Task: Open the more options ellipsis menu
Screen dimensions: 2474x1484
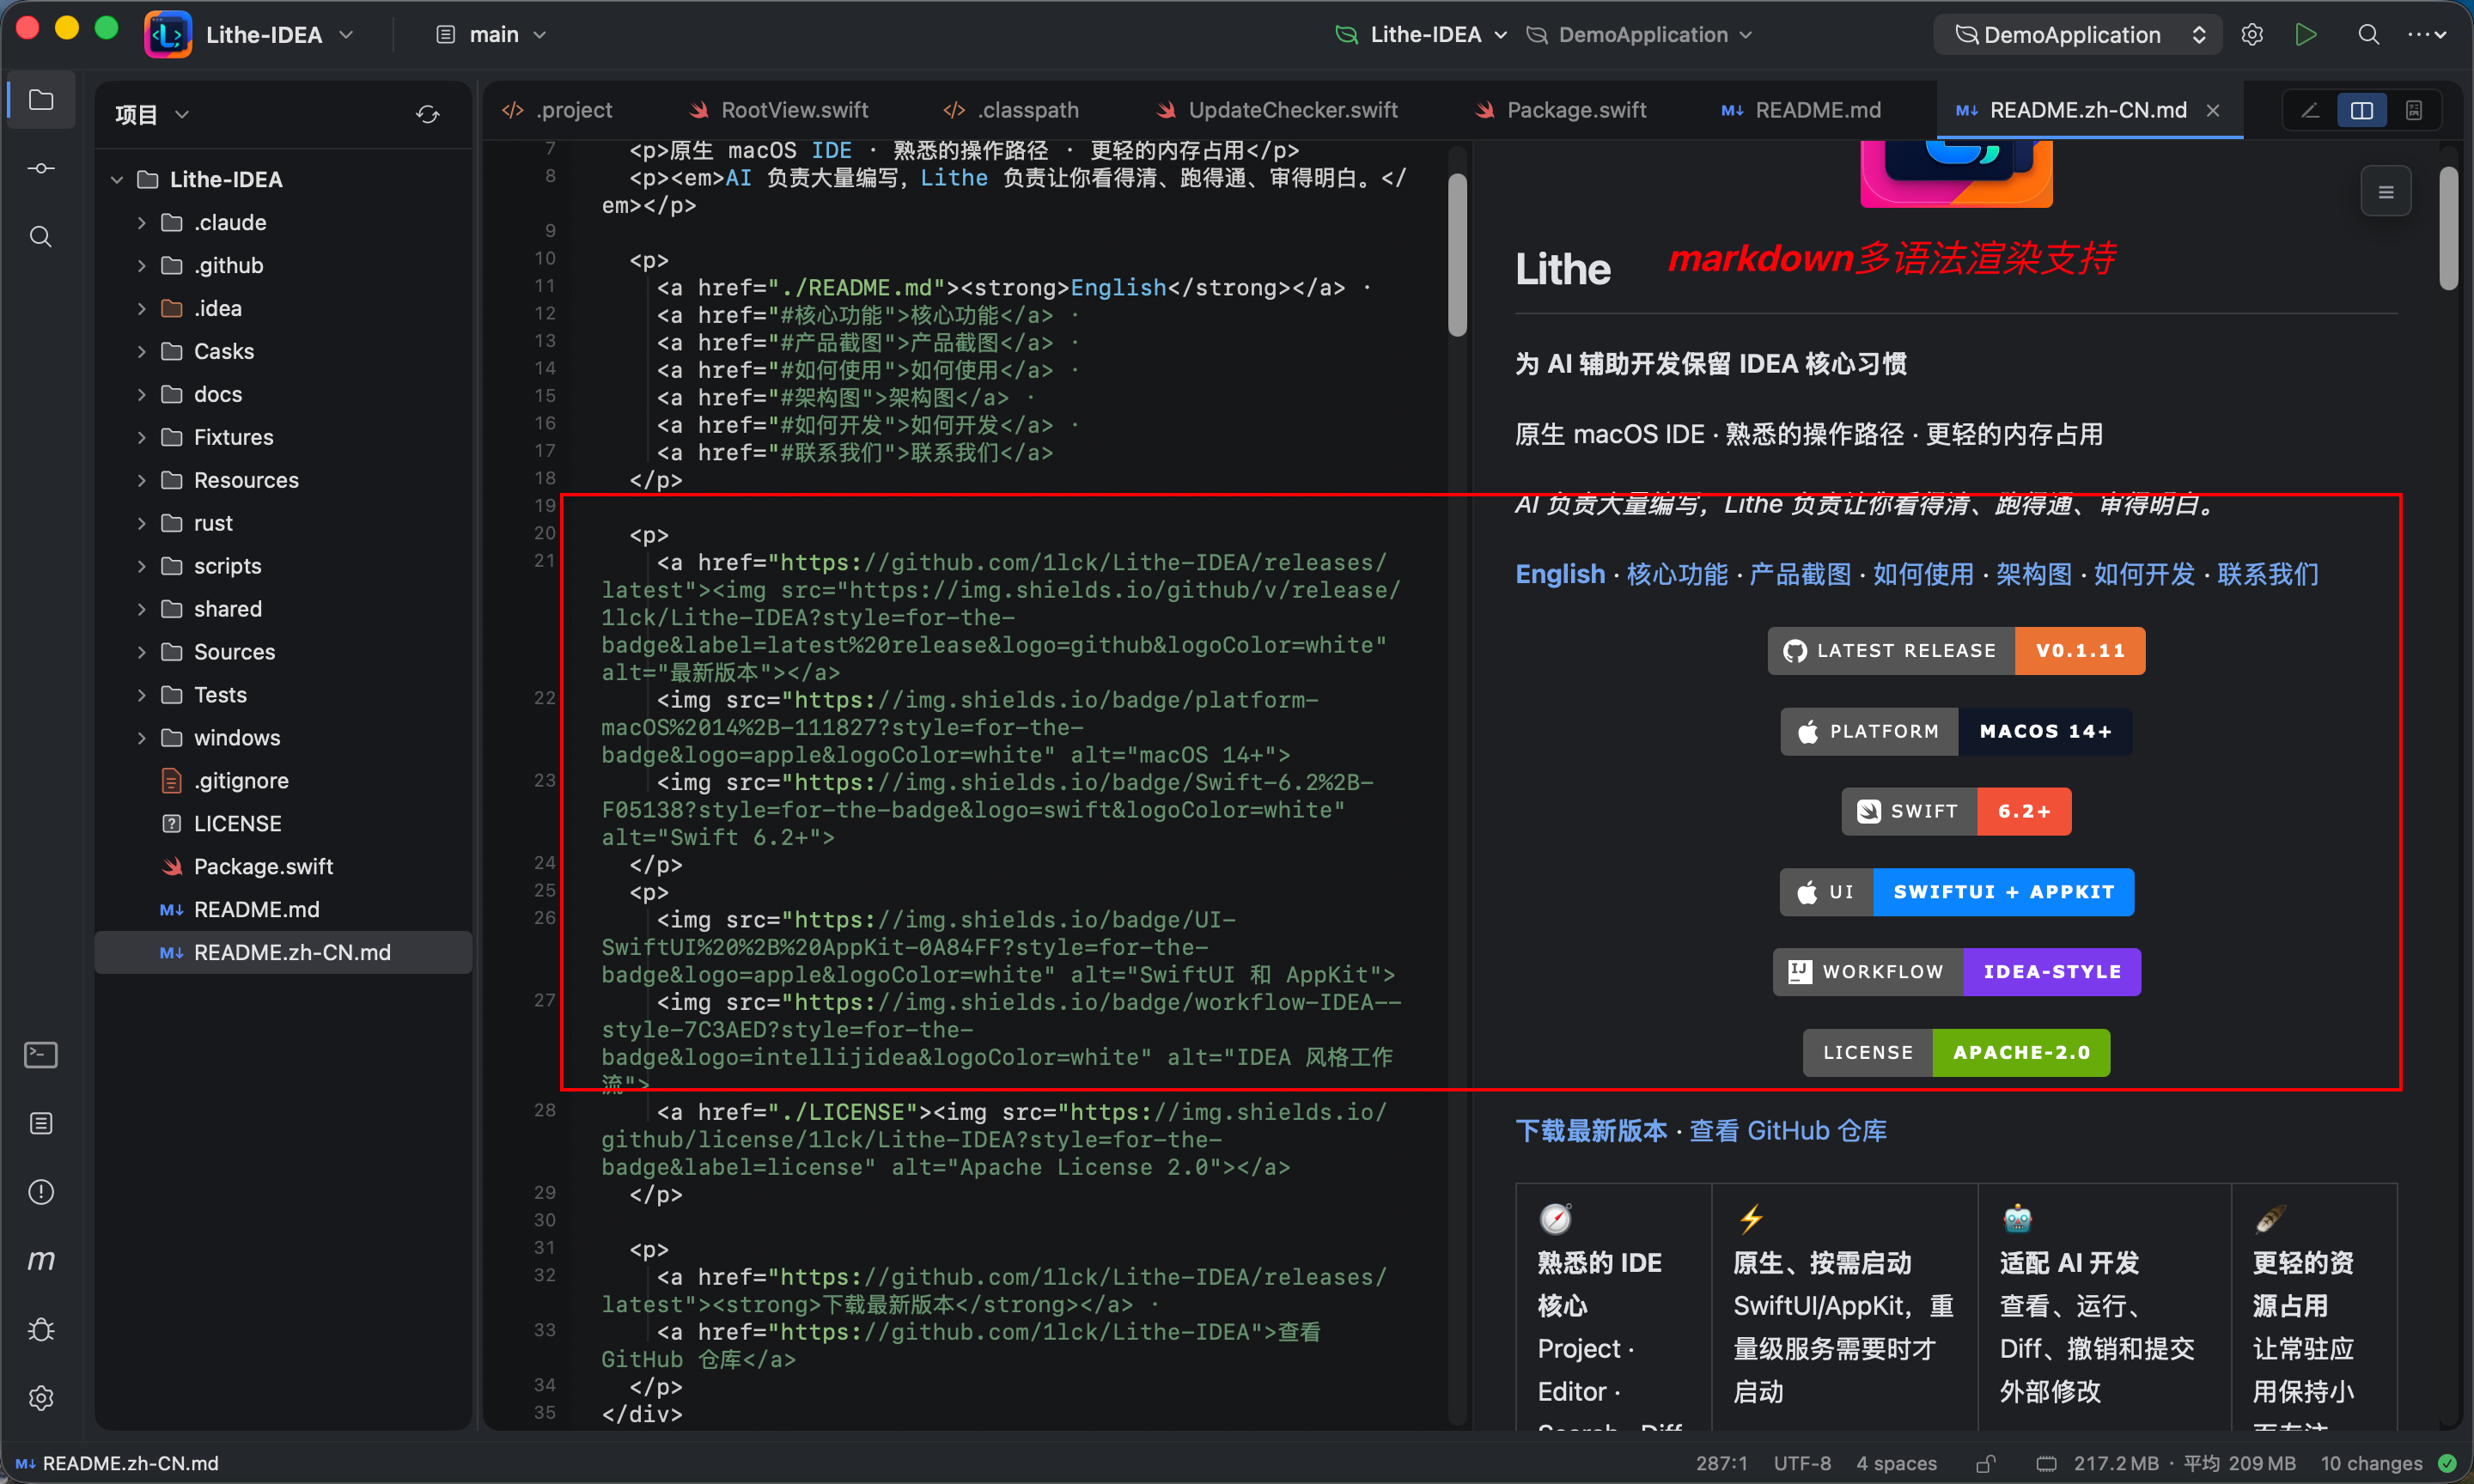Action: [2427, 35]
